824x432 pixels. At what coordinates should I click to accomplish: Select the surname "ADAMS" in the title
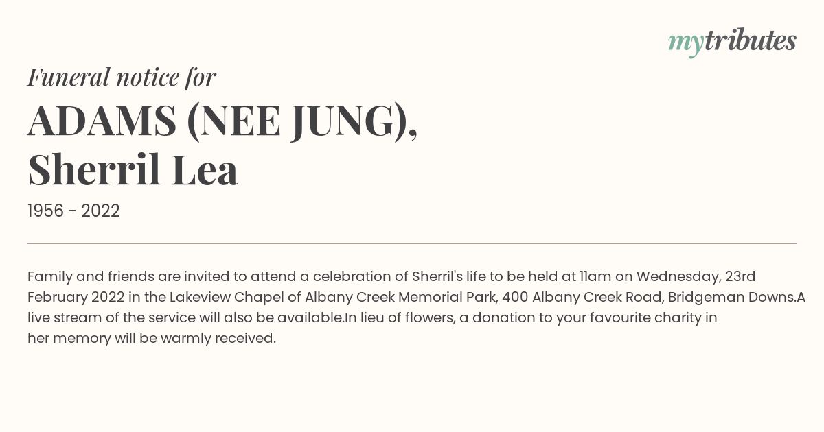(102, 121)
